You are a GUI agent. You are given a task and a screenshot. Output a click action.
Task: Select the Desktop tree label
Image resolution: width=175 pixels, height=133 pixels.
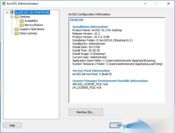point(25,16)
